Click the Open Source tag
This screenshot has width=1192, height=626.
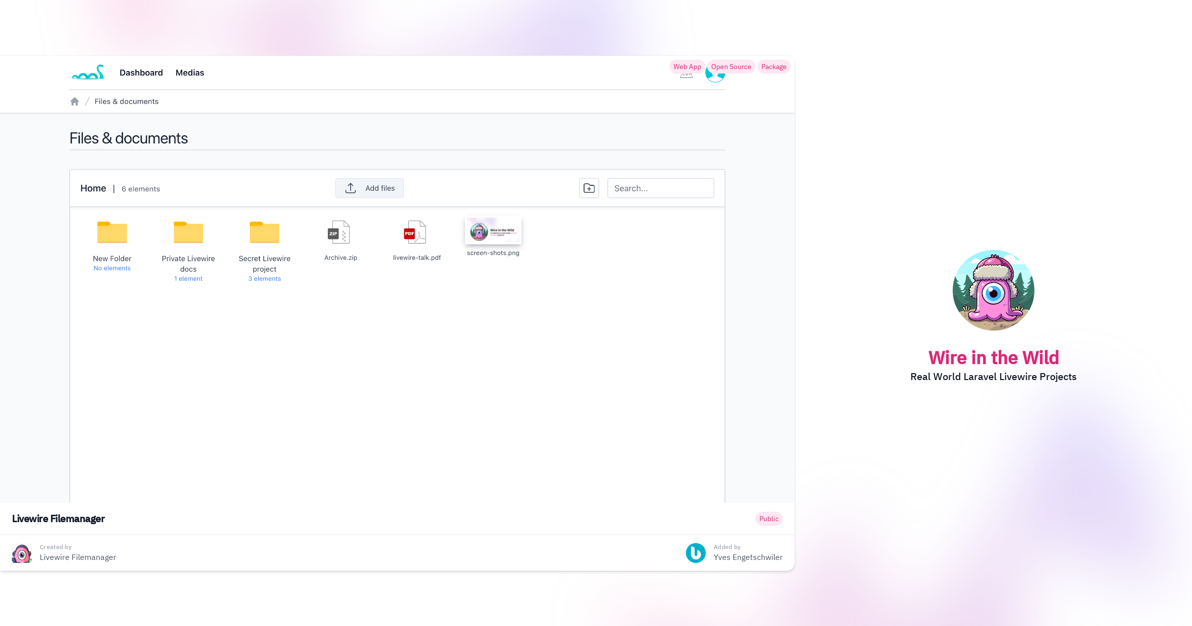[731, 67]
